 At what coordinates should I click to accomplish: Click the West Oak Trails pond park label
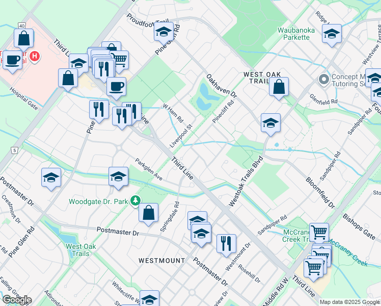[80, 250]
